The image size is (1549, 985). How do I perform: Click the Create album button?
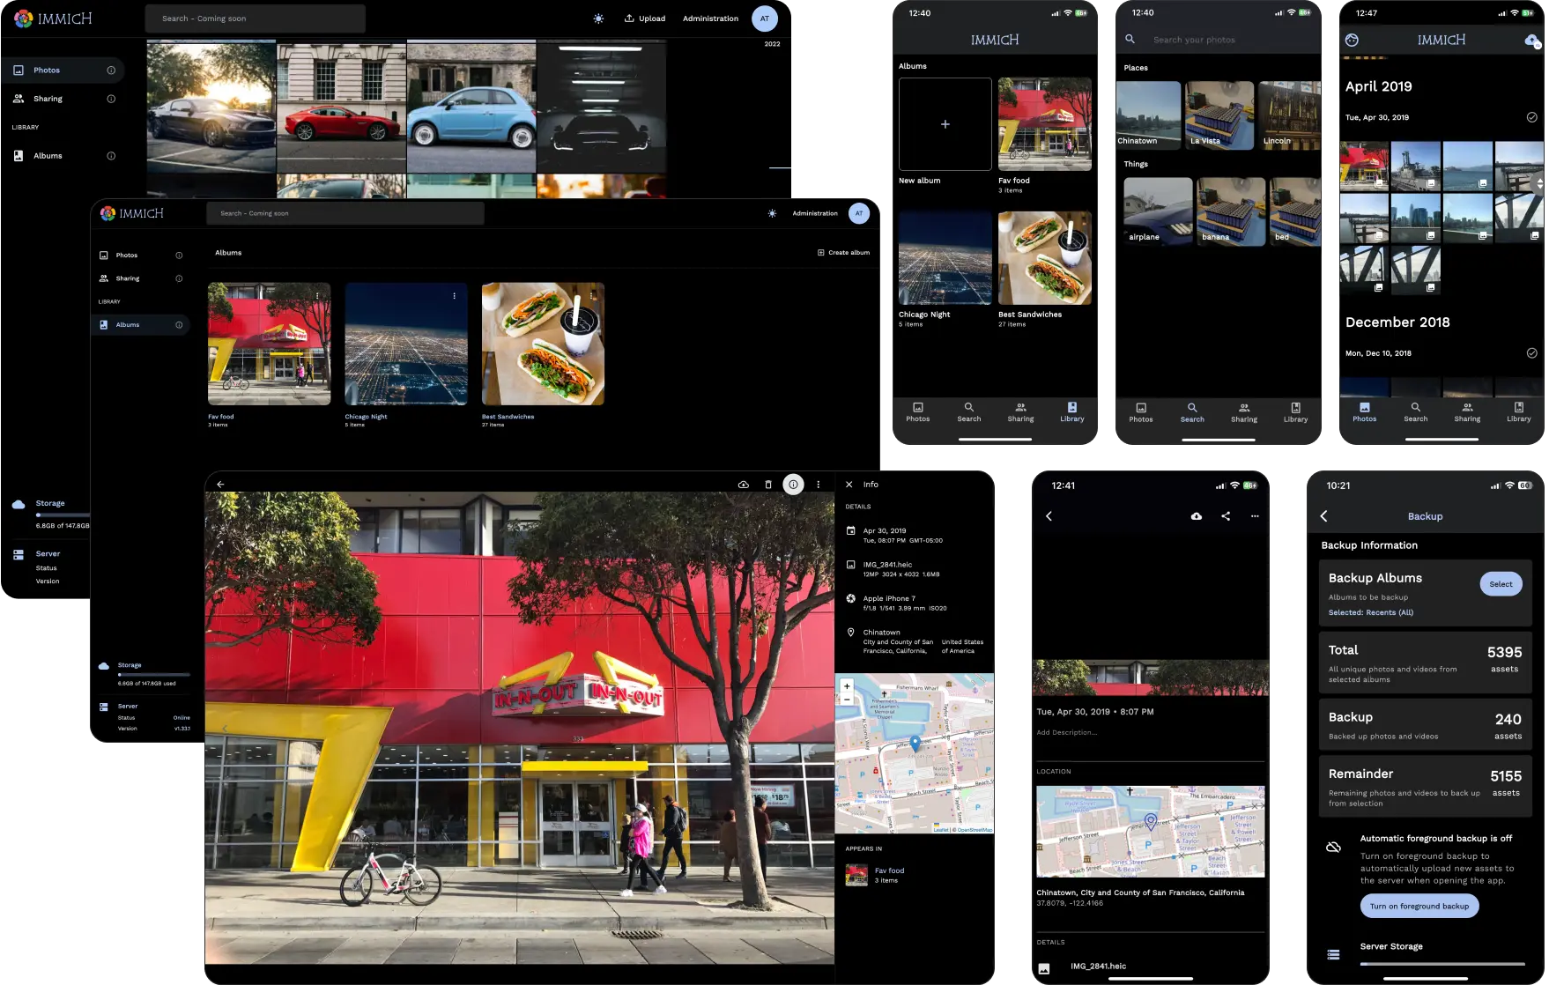843,253
